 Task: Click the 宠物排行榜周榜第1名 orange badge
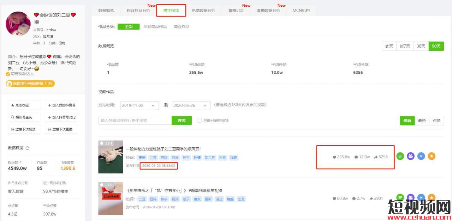[x=30, y=84]
